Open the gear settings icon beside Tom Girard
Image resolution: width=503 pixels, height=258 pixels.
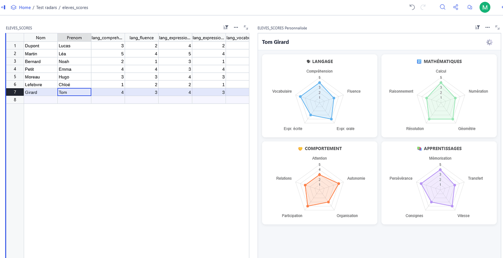(x=489, y=42)
